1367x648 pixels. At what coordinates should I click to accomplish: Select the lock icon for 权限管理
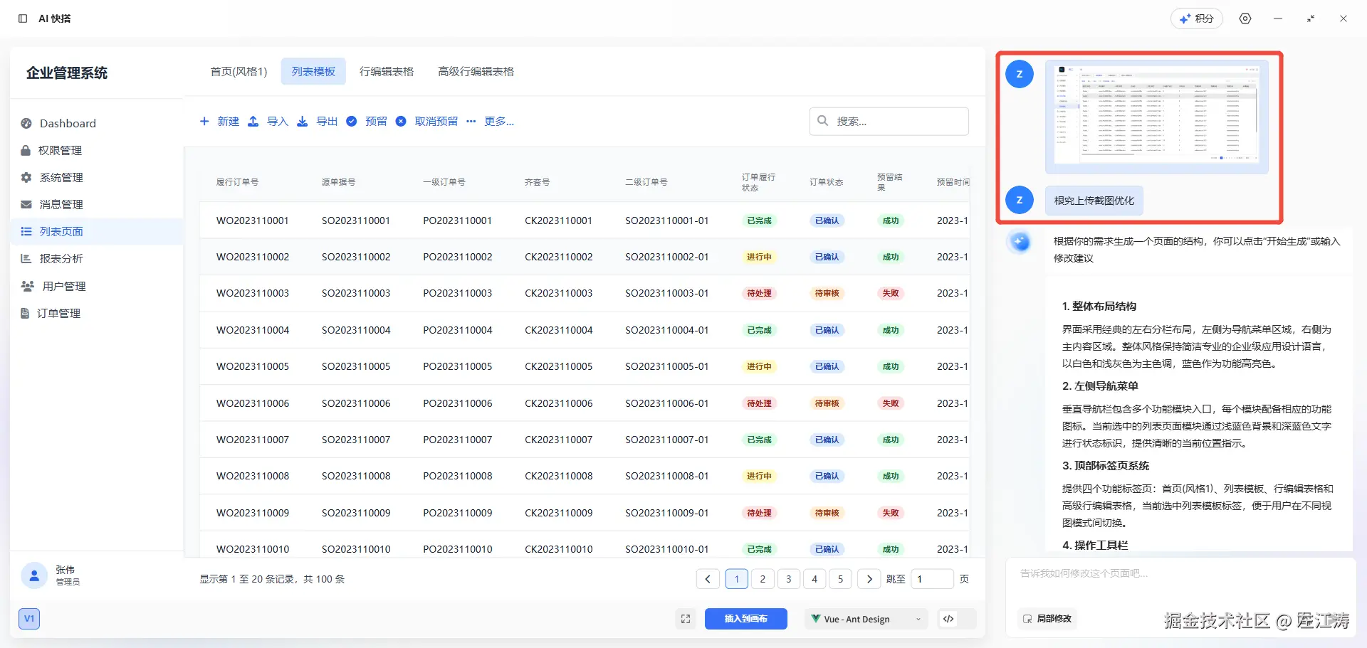(26, 150)
